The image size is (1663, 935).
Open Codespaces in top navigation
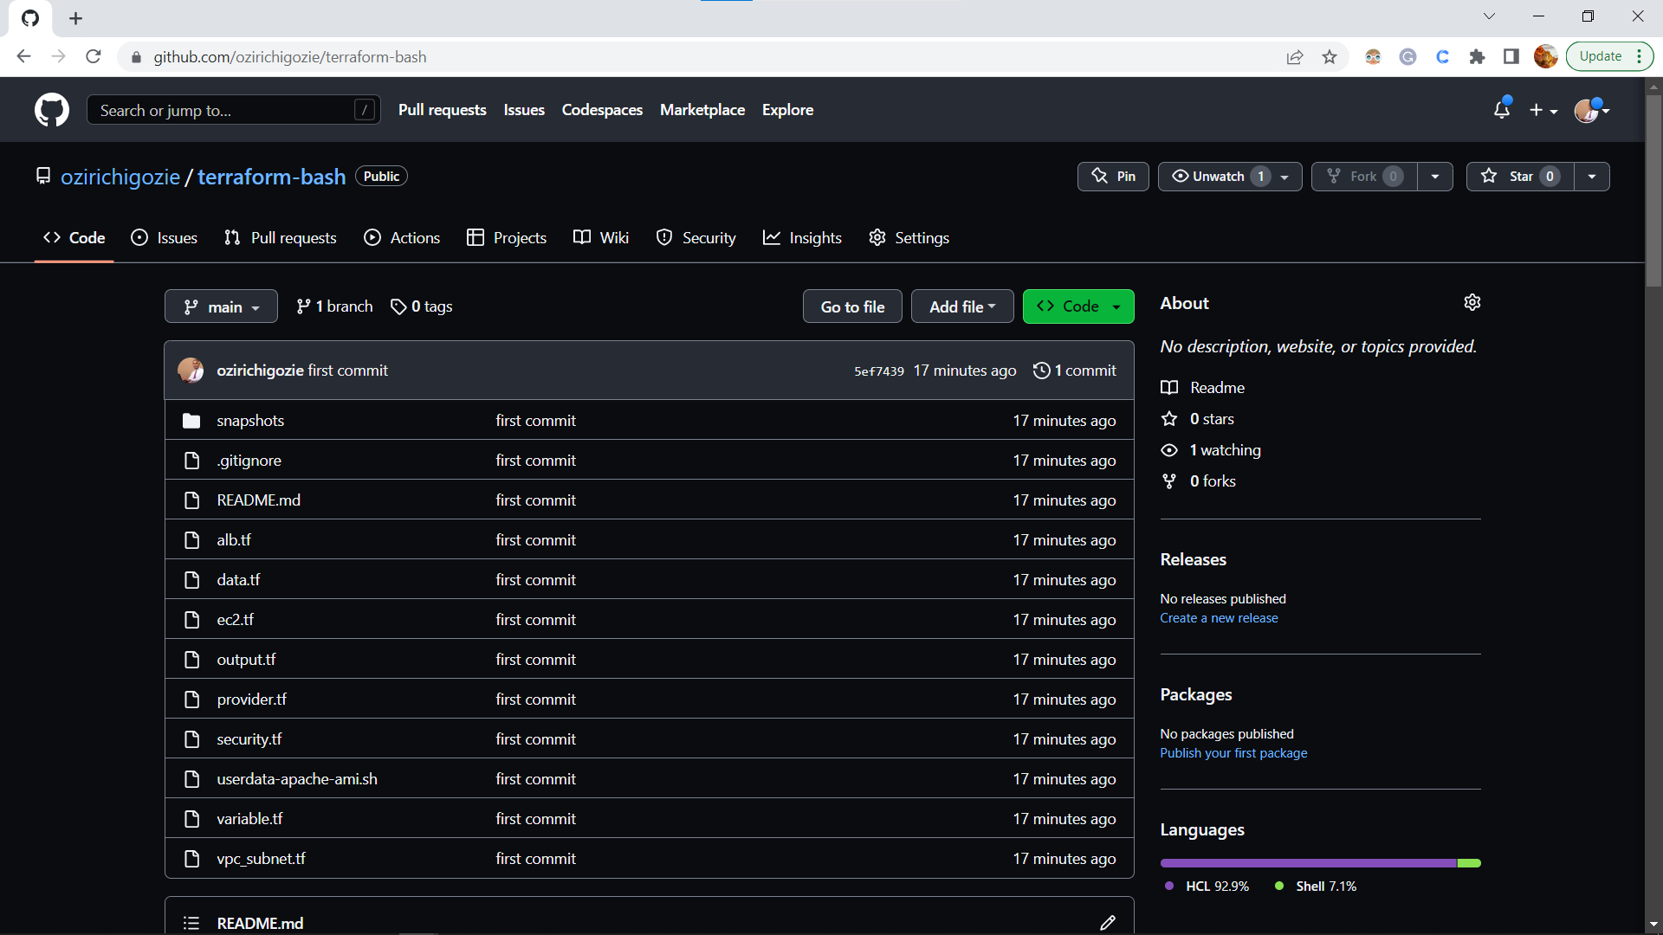pyautogui.click(x=602, y=110)
